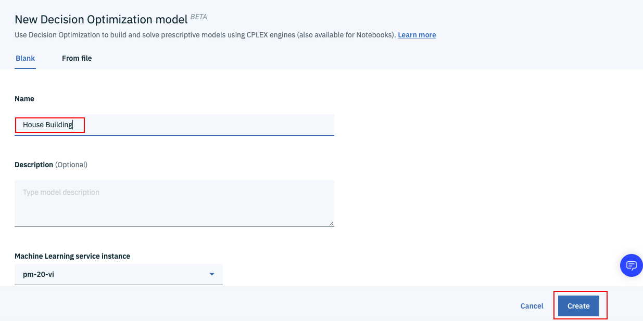The width and height of the screenshot is (643, 321).
Task: Select the pm-20-vi value in the combo box
Action: pos(39,274)
